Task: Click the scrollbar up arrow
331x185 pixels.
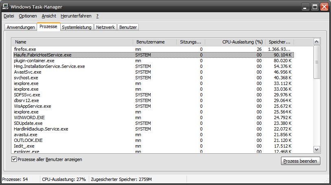Action: pyautogui.click(x=316, y=42)
